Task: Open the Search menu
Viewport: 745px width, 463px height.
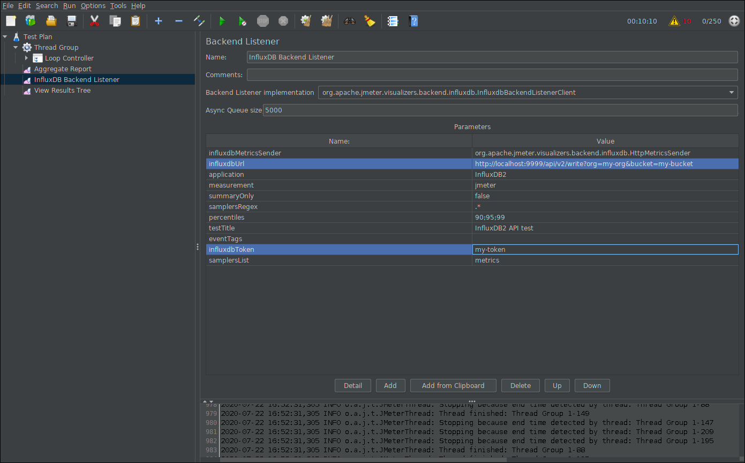Action: coord(47,5)
